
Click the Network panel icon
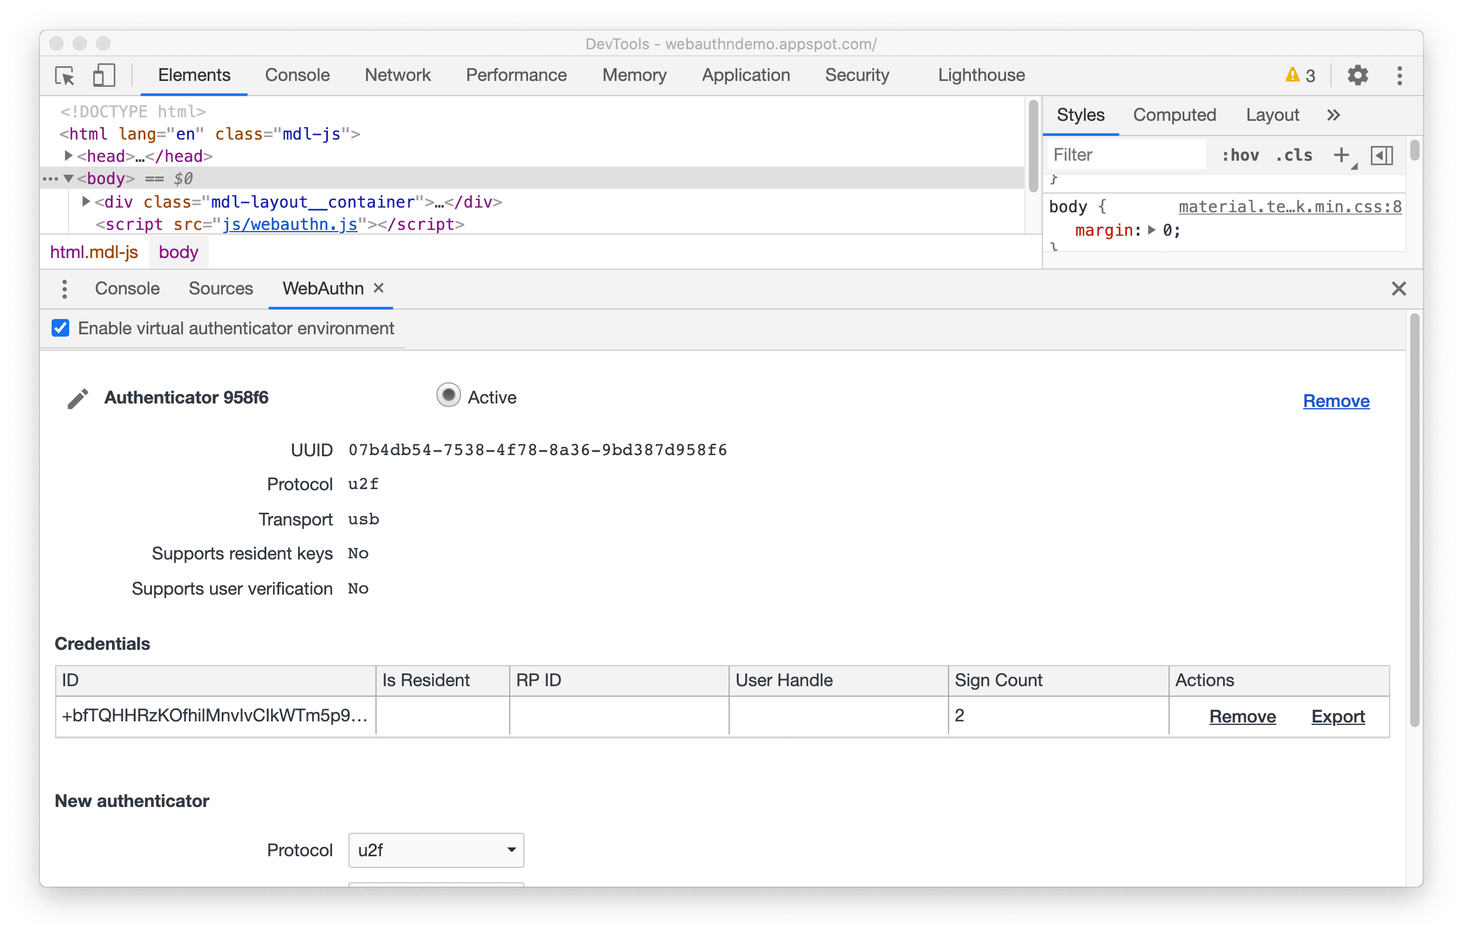tap(395, 74)
